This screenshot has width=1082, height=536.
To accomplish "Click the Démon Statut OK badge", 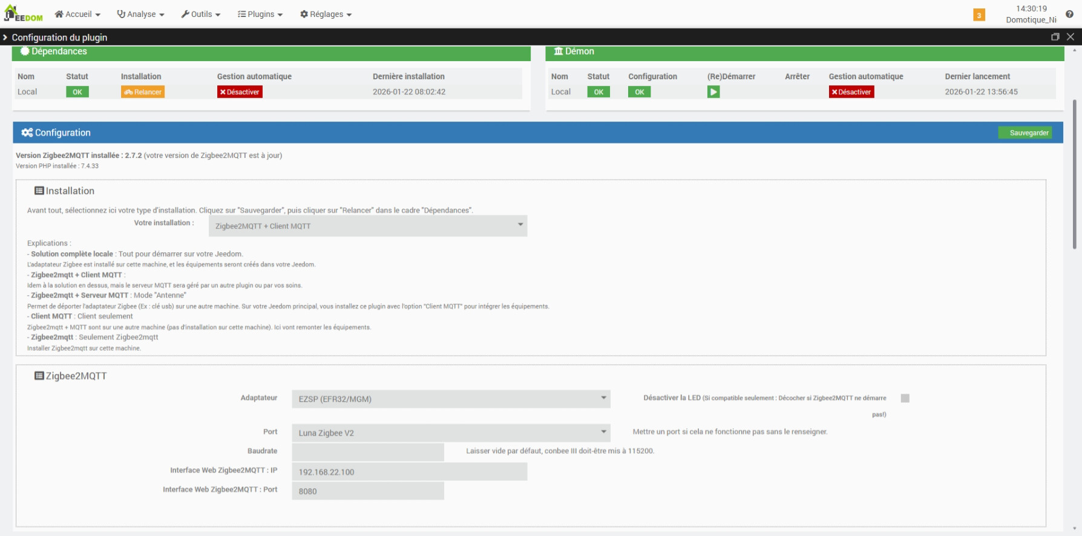I will click(598, 92).
